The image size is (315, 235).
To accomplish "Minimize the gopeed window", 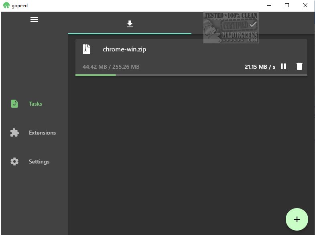I will click(x=268, y=5).
